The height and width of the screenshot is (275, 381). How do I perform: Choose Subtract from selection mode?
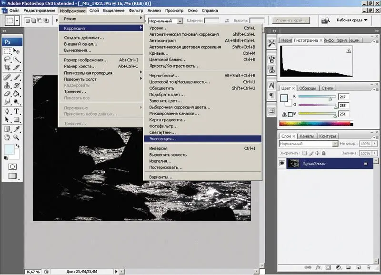[40, 20]
